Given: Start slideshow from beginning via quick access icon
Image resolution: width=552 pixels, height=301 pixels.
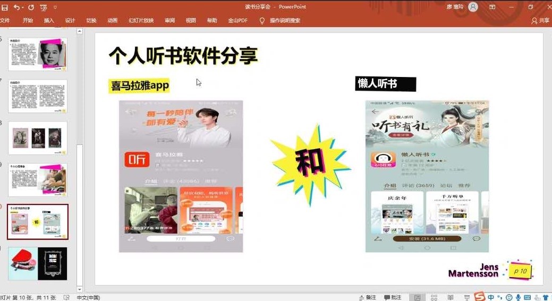Looking at the screenshot, I should (x=44, y=7).
